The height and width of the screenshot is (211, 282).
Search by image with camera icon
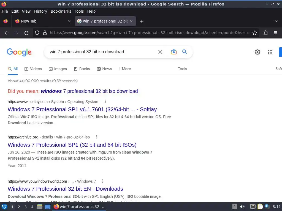pyautogui.click(x=173, y=52)
